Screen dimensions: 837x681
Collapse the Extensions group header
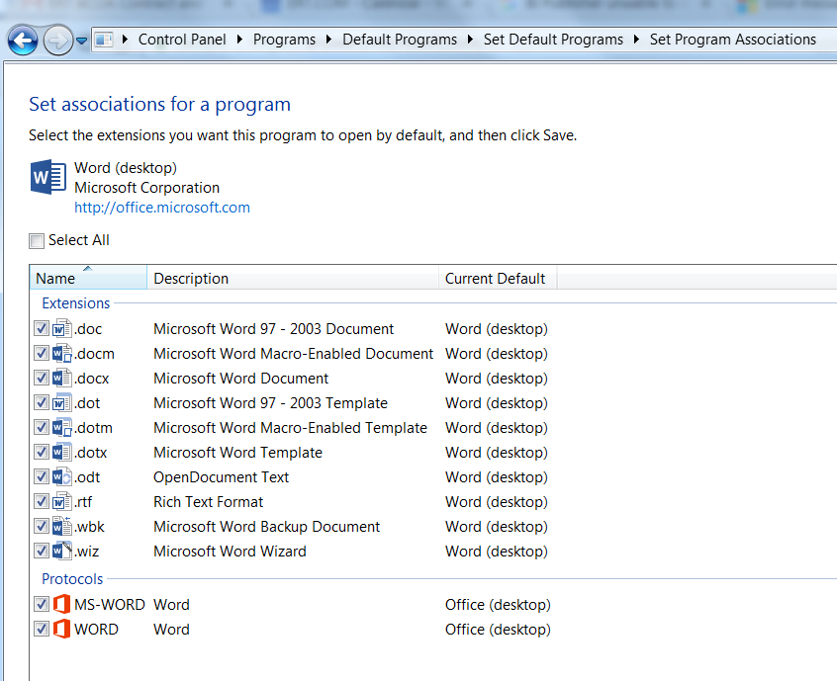76,302
